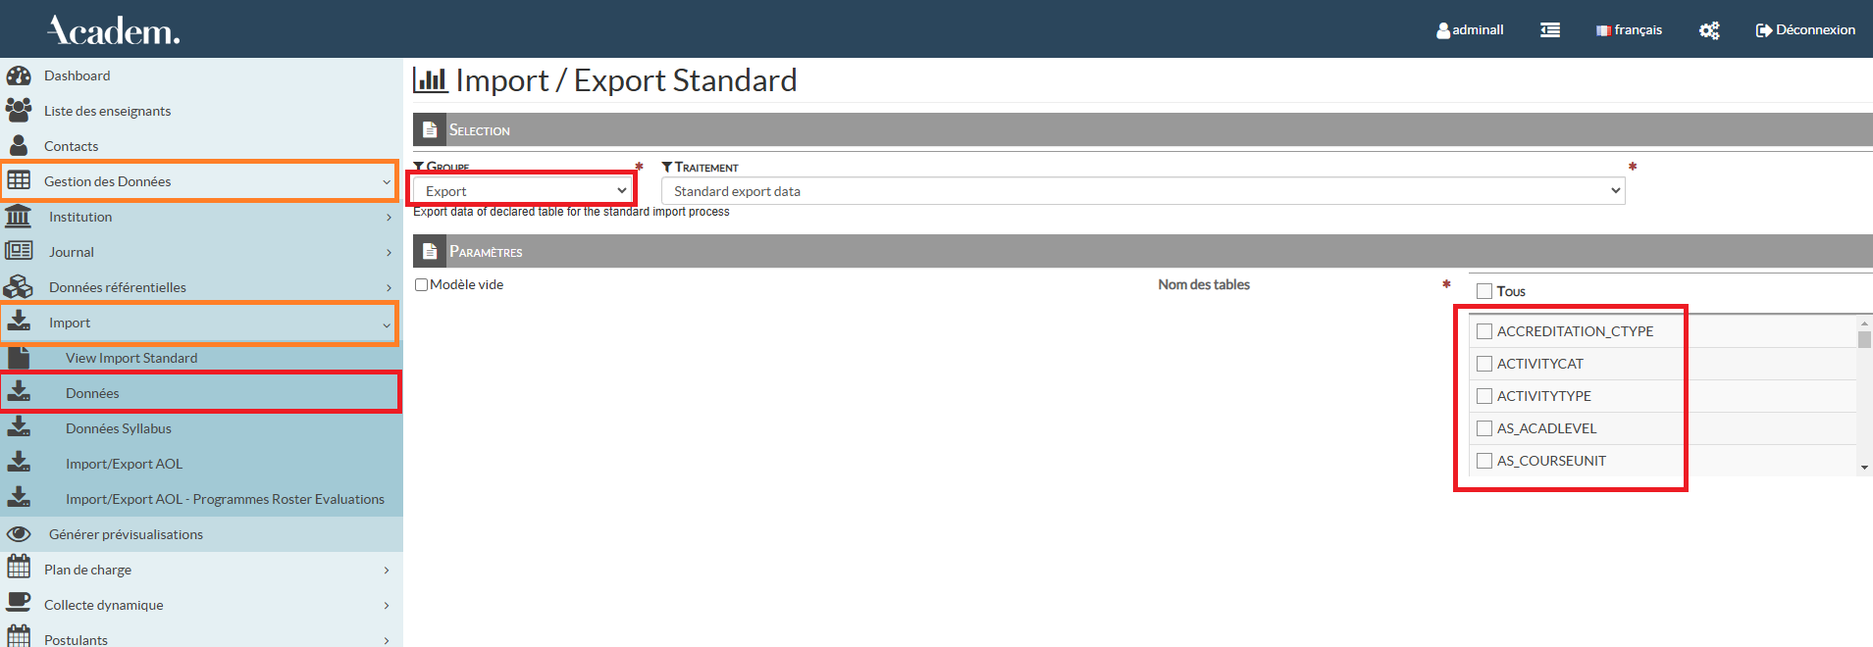Viewport: 1873px width, 647px height.
Task: Open Données Syllabus menu item
Action: click(x=119, y=428)
